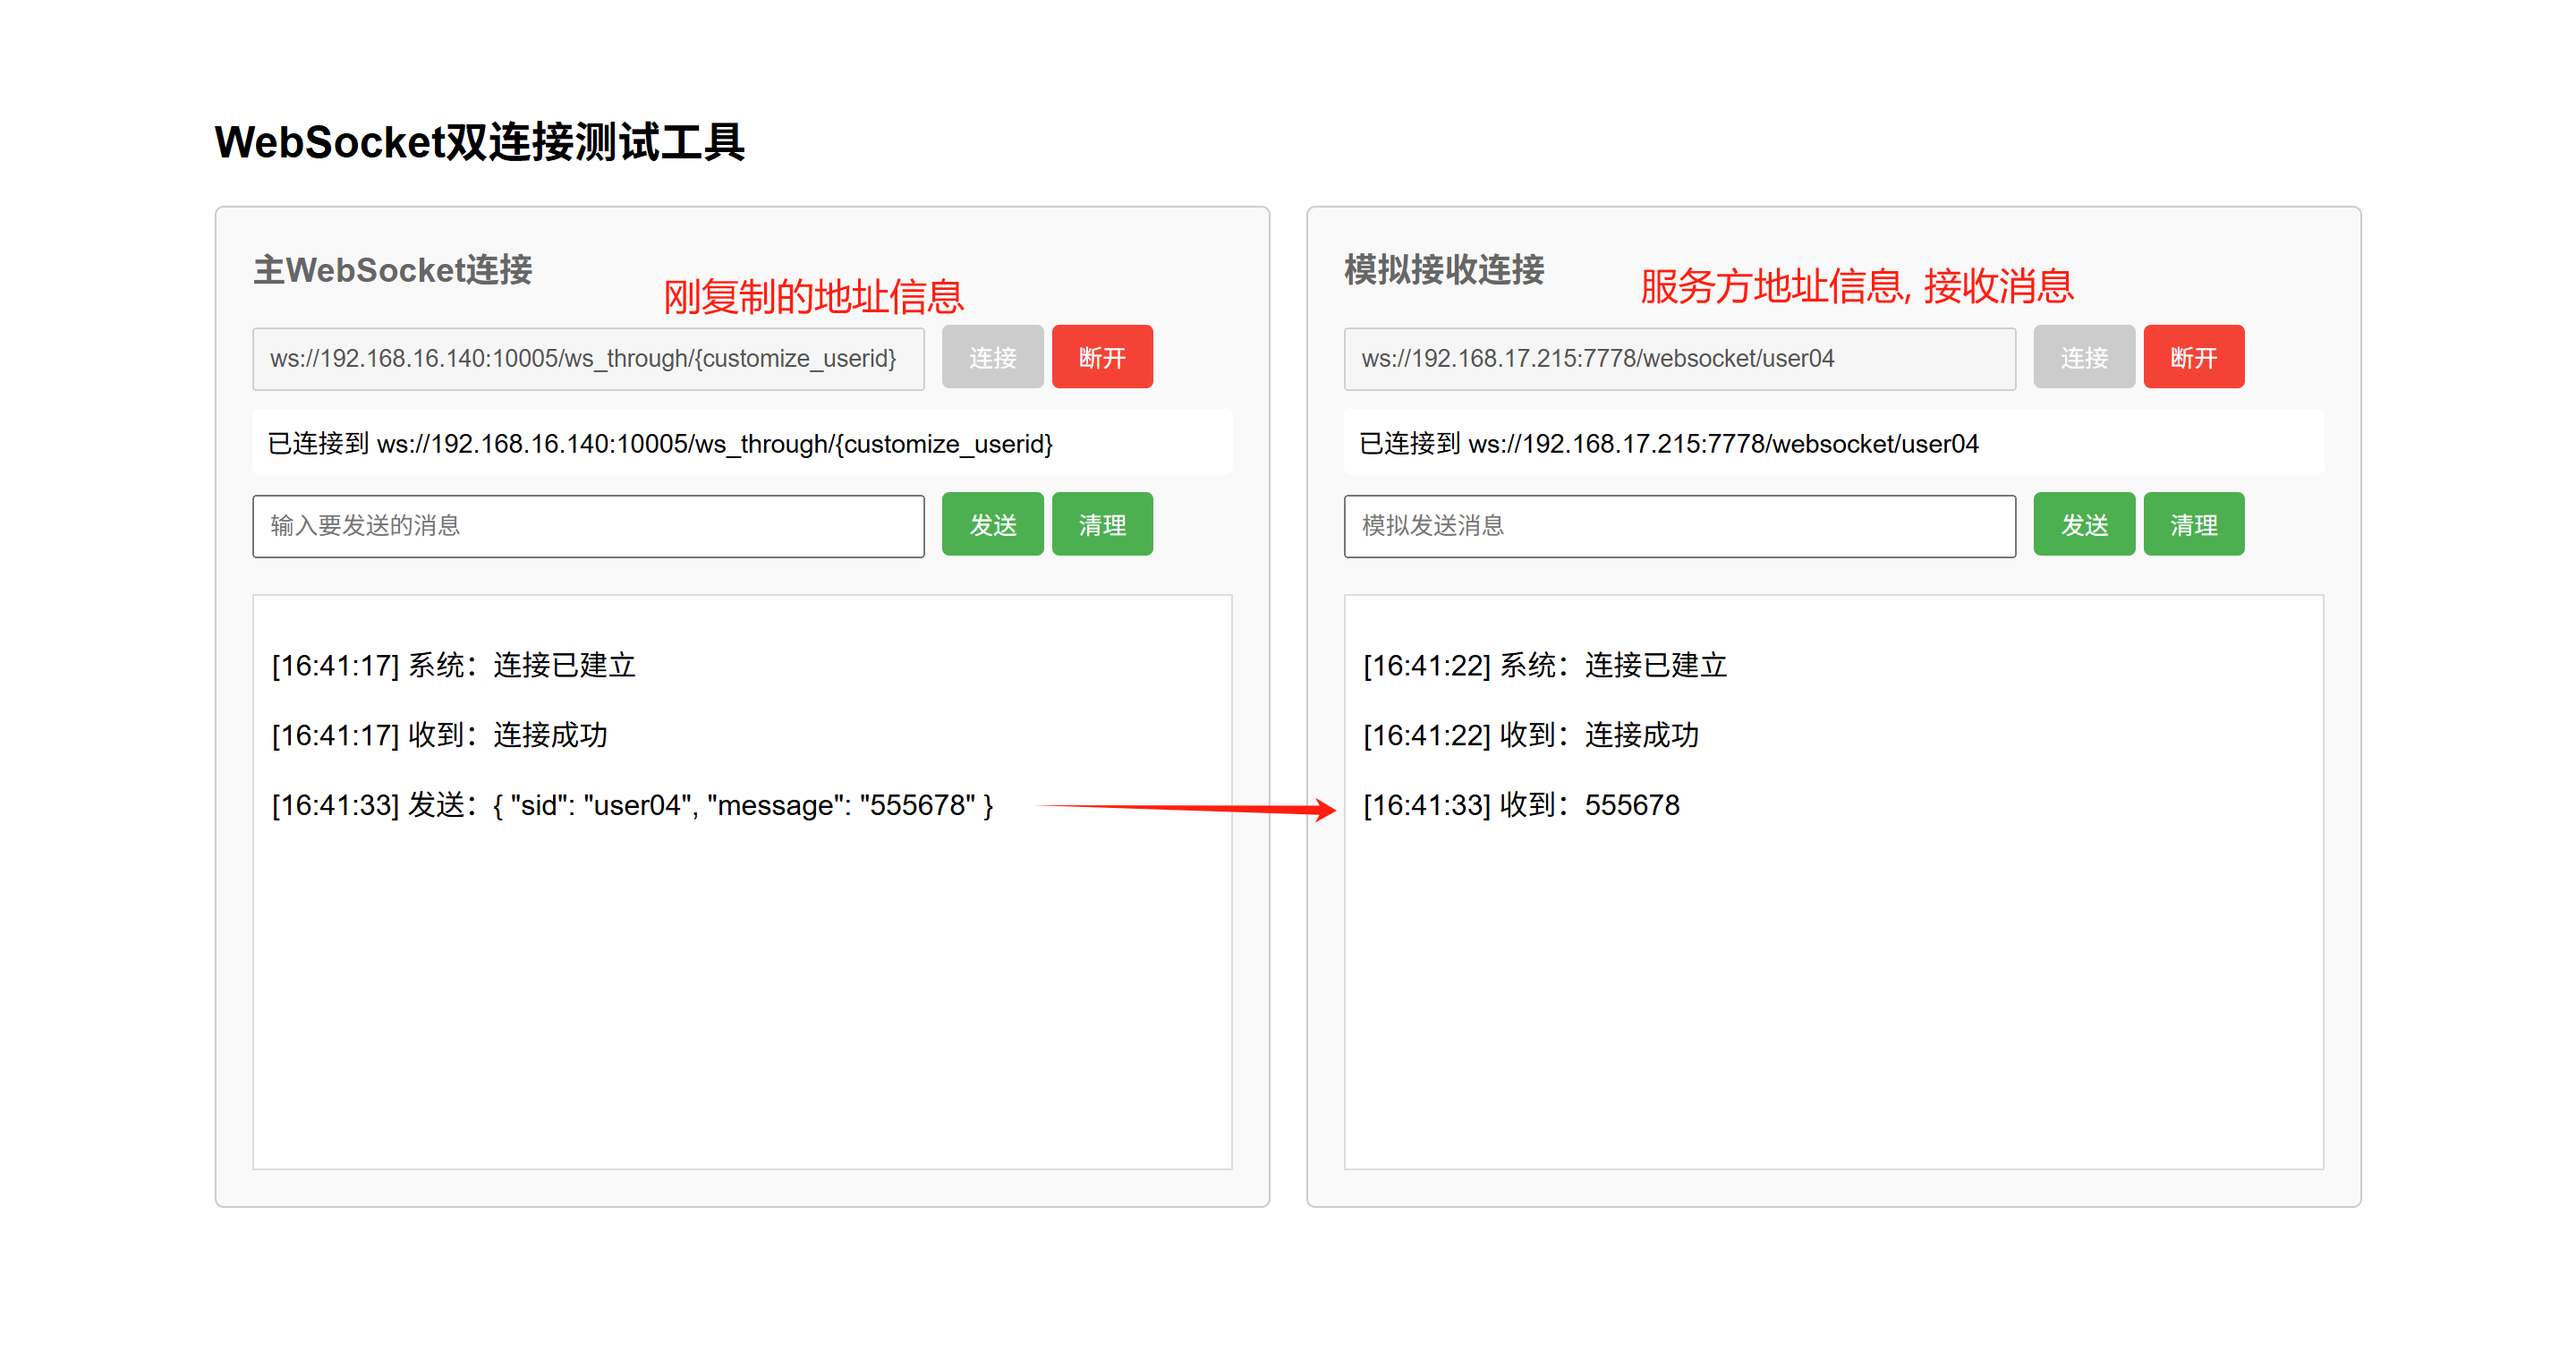Click 连接 button in main WebSocket panel
Screen dimensions: 2576x1368
click(992, 357)
